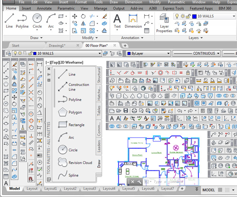This screenshot has height=197, width=237.
Task: Open the Format menu
Action: [81, 2]
